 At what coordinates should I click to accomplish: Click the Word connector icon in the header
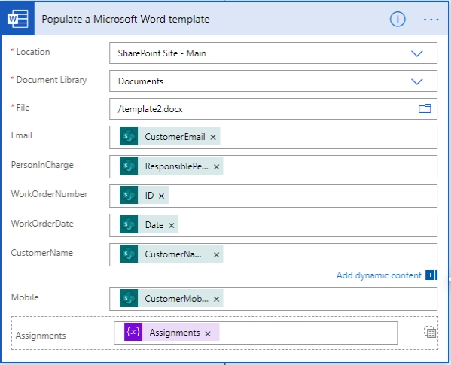click(x=17, y=19)
